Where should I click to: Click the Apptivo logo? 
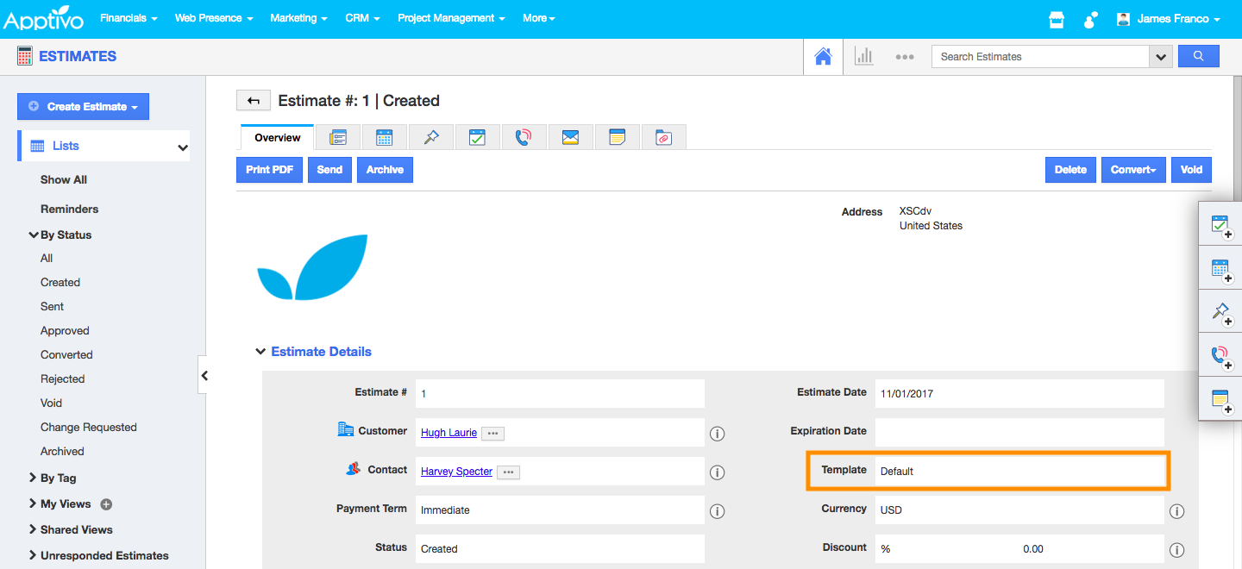click(x=44, y=19)
